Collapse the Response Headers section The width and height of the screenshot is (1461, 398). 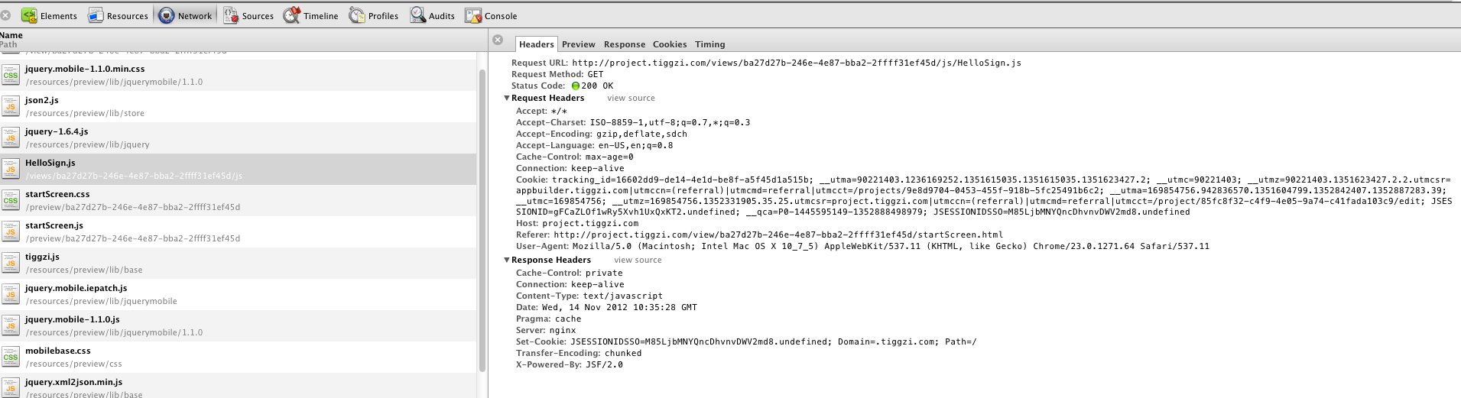coord(506,260)
